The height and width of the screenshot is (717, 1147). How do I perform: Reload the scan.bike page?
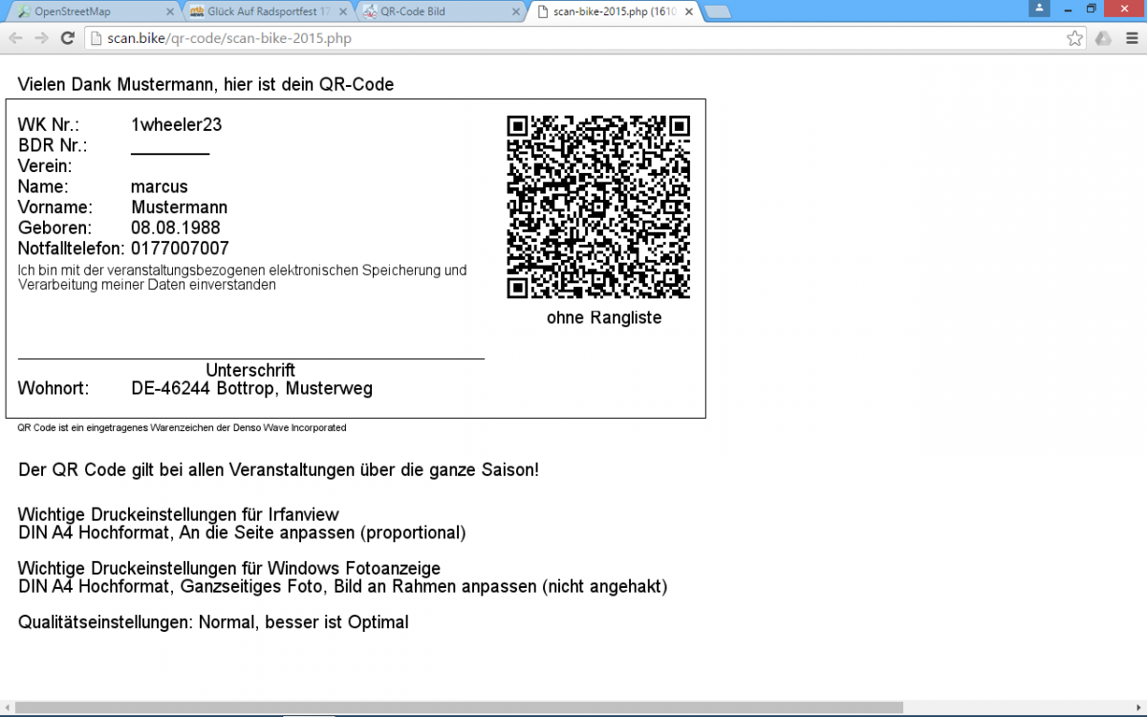tap(67, 38)
